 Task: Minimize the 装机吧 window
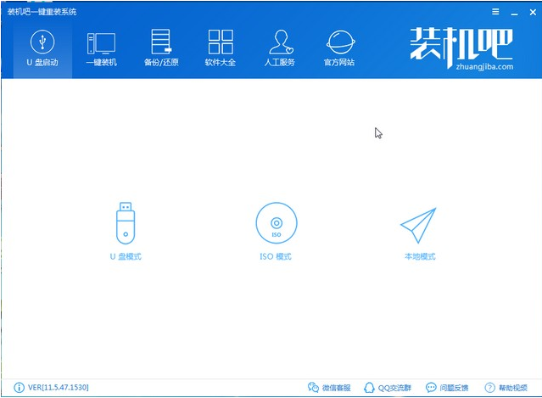[512, 12]
